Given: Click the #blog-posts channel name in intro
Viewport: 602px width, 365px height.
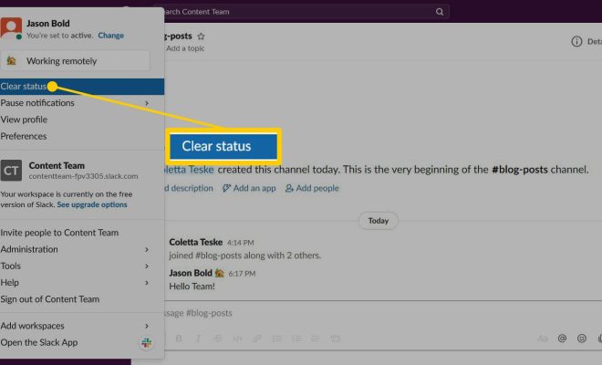Looking at the screenshot, I should [x=520, y=170].
